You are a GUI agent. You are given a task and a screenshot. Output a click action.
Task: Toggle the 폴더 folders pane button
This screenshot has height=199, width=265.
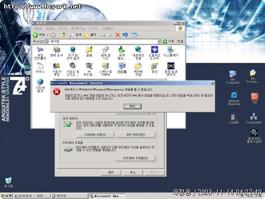(x=90, y=35)
